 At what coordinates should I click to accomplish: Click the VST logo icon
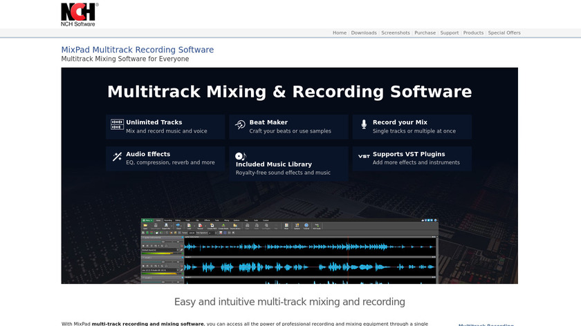pos(364,157)
